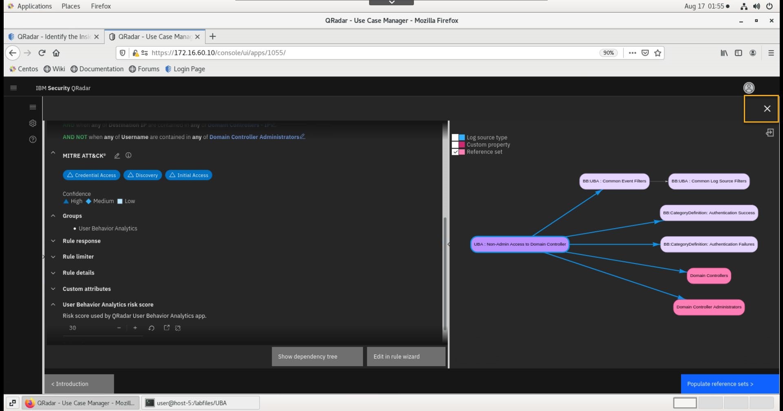Open a new Firefox tab
This screenshot has width=783, height=411.
tap(212, 37)
